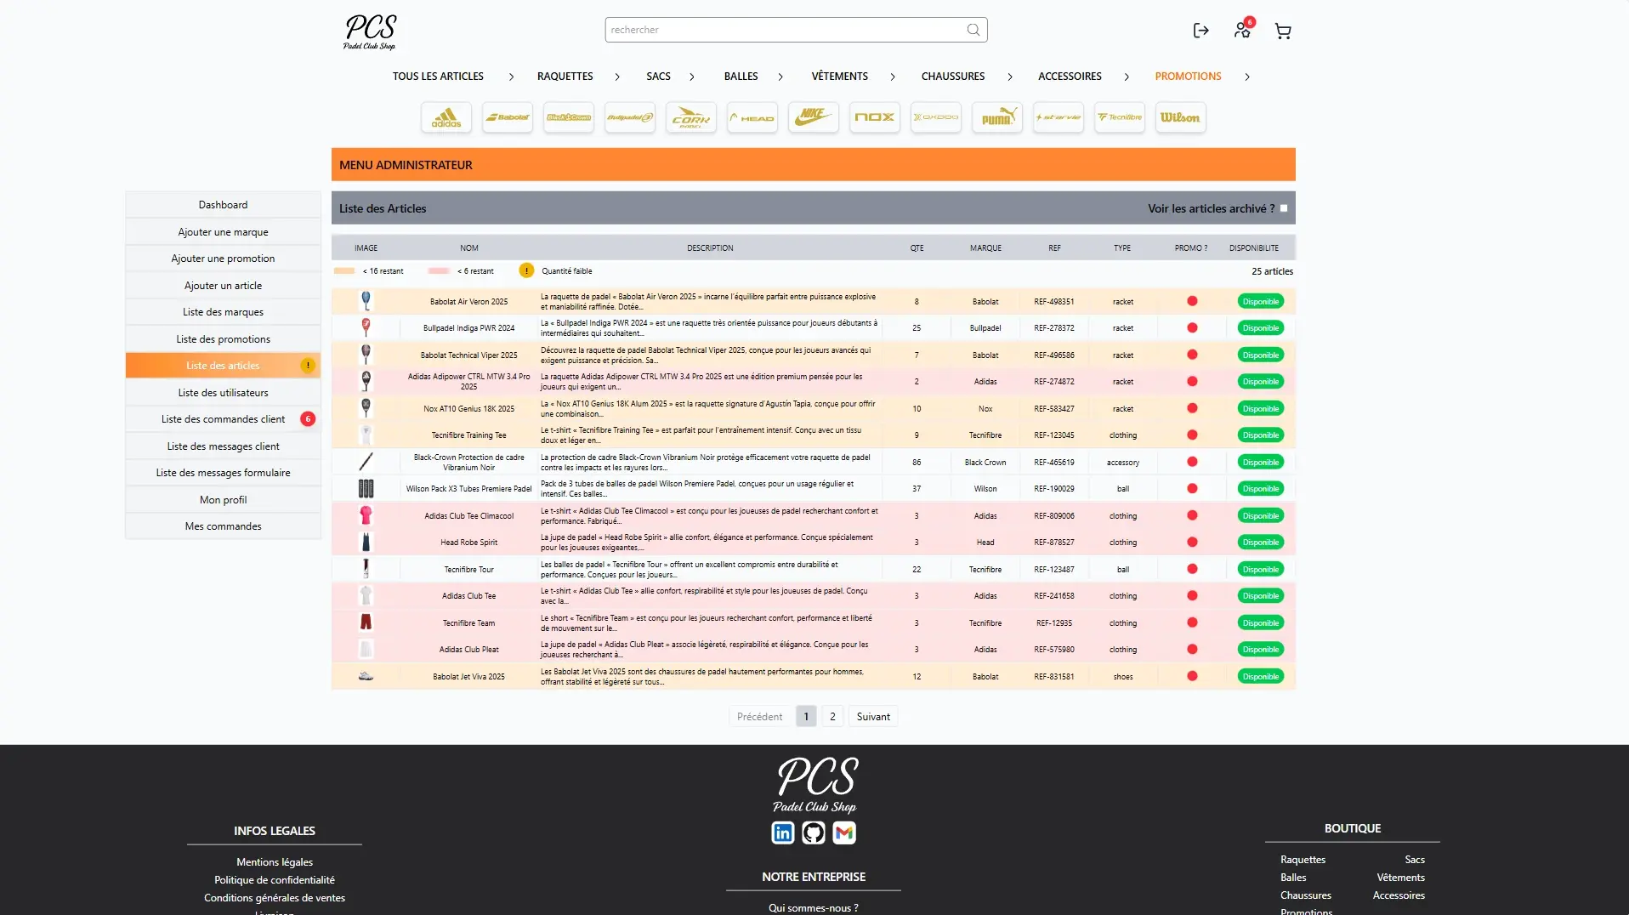The width and height of the screenshot is (1629, 915).
Task: Filter by the Adidas brand logo
Action: [446, 117]
